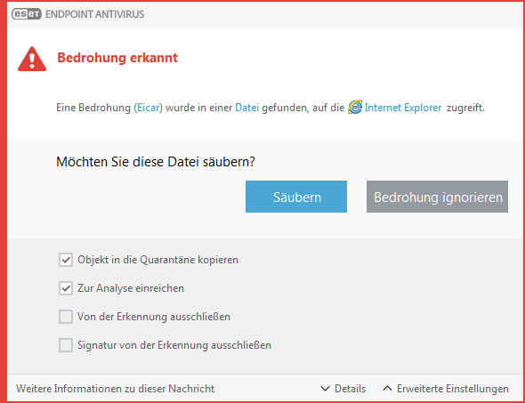Click the Säubern button
The height and width of the screenshot is (403, 525).
296,197
